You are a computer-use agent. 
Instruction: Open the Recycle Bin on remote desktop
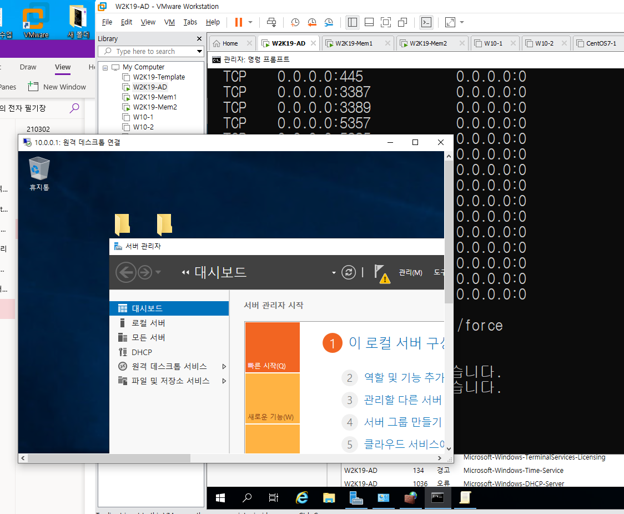tap(39, 174)
